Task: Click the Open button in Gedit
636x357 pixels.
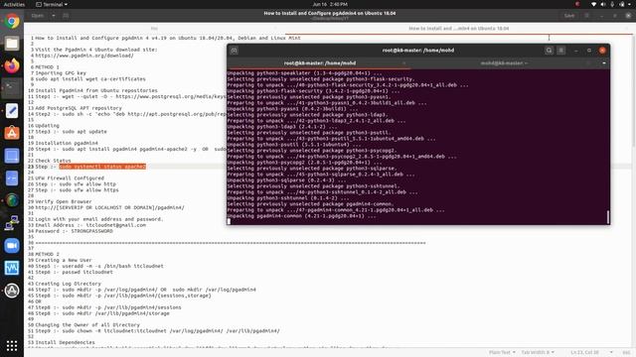Action: pos(38,16)
